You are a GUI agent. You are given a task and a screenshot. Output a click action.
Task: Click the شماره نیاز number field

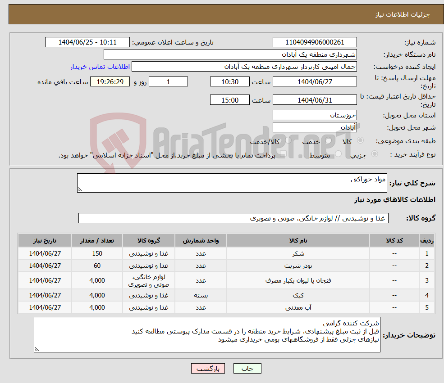click(x=315, y=42)
